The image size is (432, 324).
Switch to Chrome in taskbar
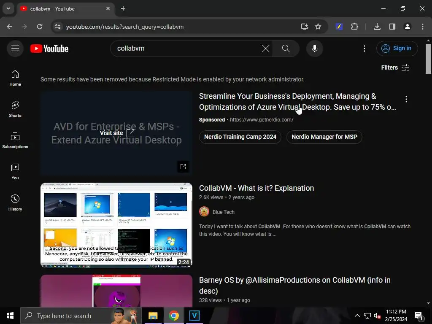(173, 316)
